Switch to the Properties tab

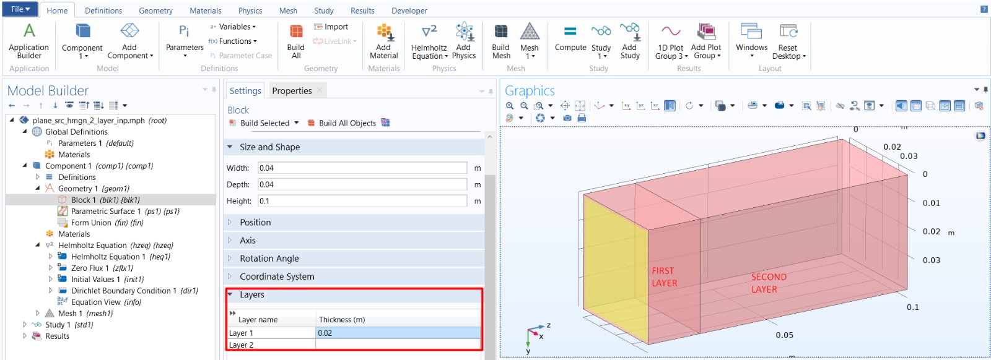pos(292,91)
